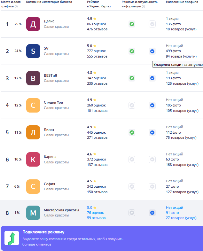The height and width of the screenshot is (251, 203).
Task: Click the blue checkmark for Мастерская красоты
Action: coord(152,213)
